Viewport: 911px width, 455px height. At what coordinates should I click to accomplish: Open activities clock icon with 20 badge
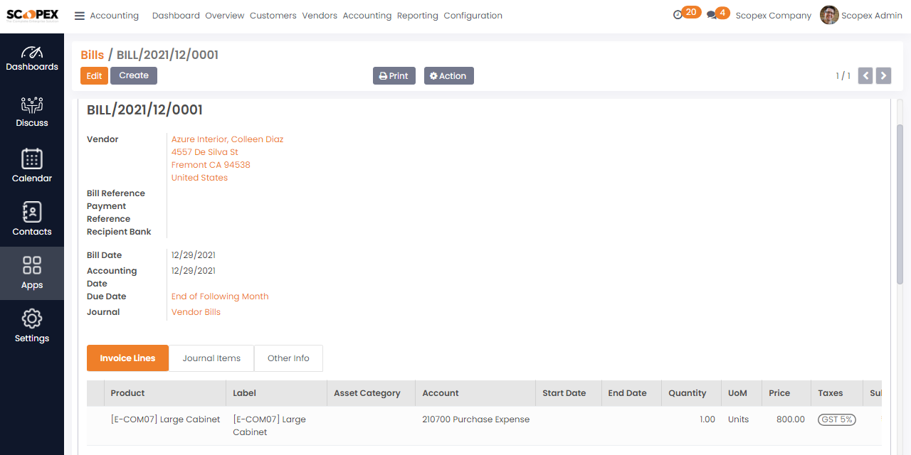pyautogui.click(x=687, y=14)
